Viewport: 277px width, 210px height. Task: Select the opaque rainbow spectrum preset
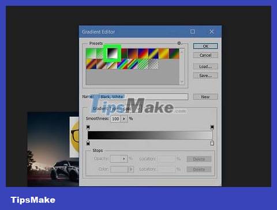point(122,64)
